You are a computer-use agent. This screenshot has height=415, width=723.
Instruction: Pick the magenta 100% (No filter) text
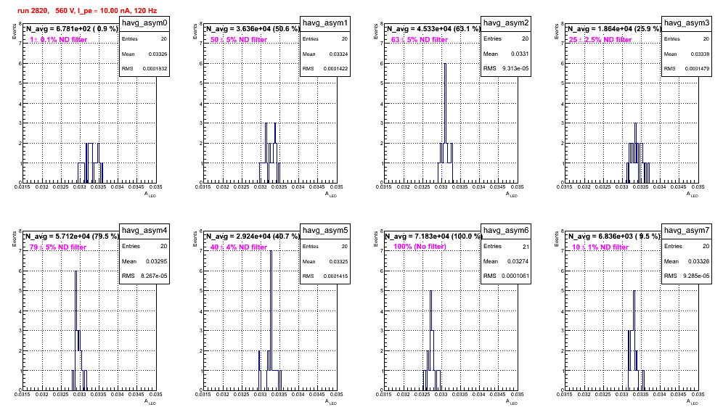coord(420,247)
